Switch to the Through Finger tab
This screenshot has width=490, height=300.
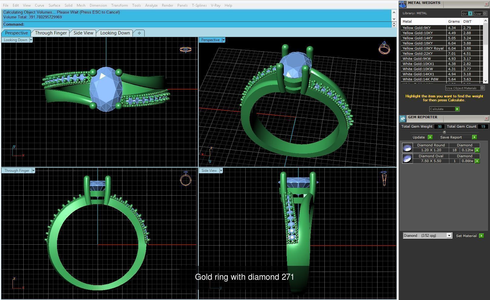coord(51,33)
